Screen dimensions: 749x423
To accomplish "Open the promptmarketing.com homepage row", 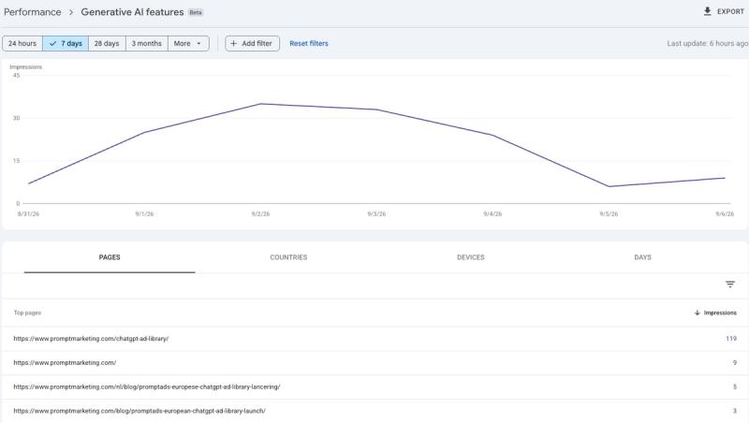I will point(374,363).
